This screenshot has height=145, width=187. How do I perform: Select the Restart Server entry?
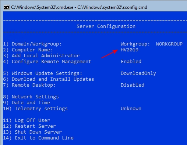pos(29,126)
